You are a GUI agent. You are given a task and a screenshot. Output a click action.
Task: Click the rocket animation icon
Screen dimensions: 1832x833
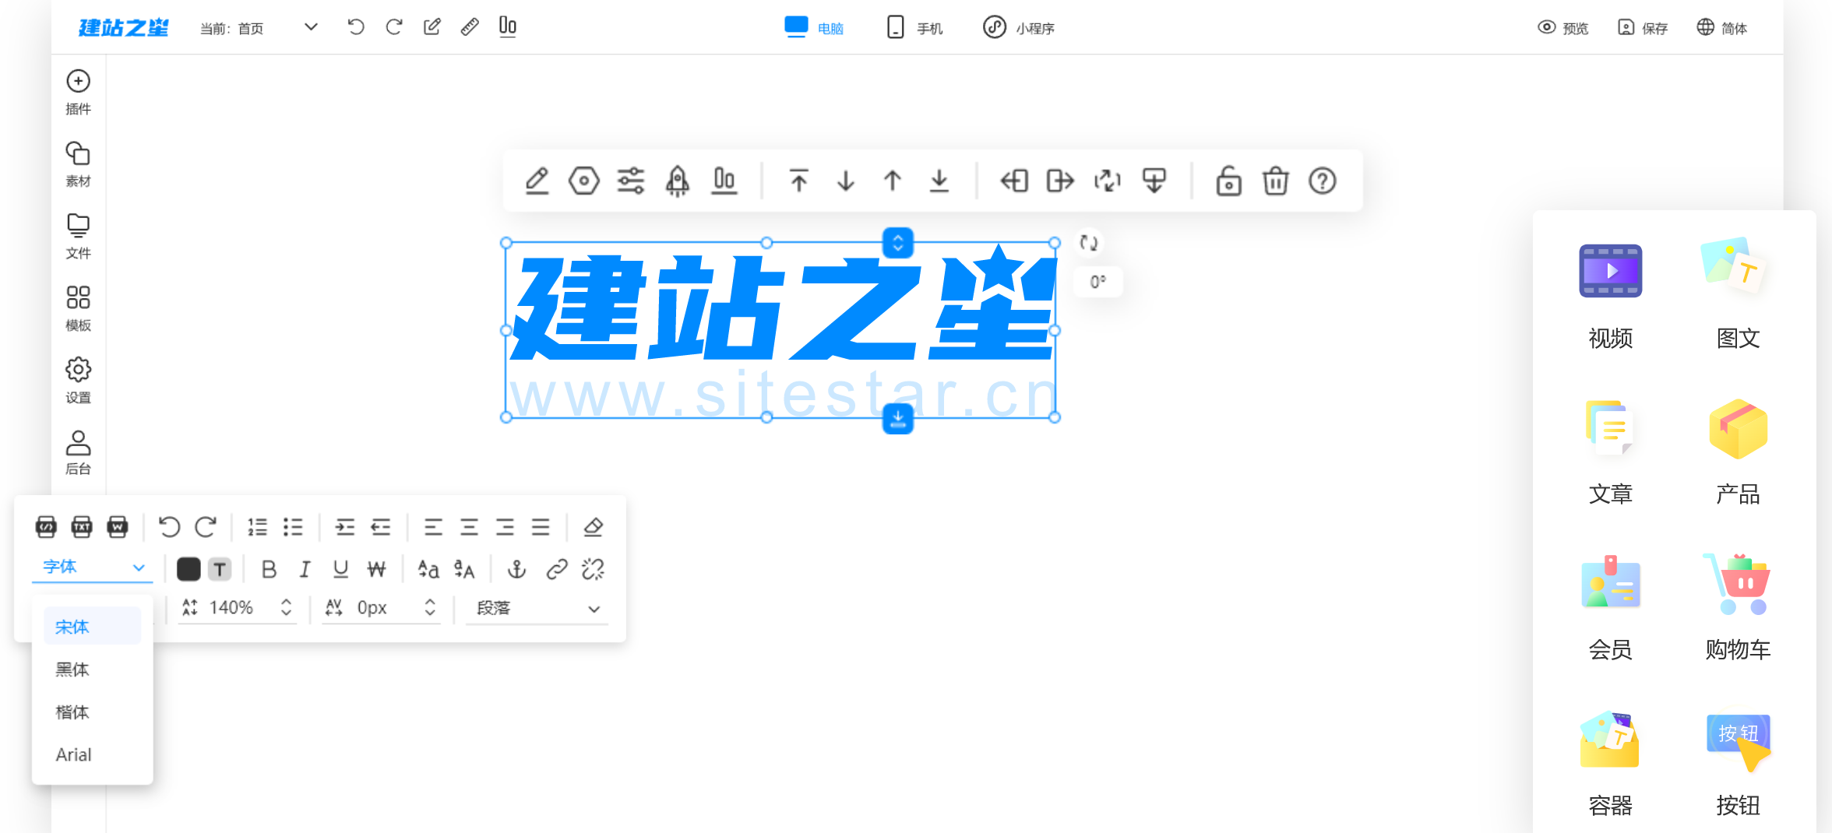(x=677, y=181)
